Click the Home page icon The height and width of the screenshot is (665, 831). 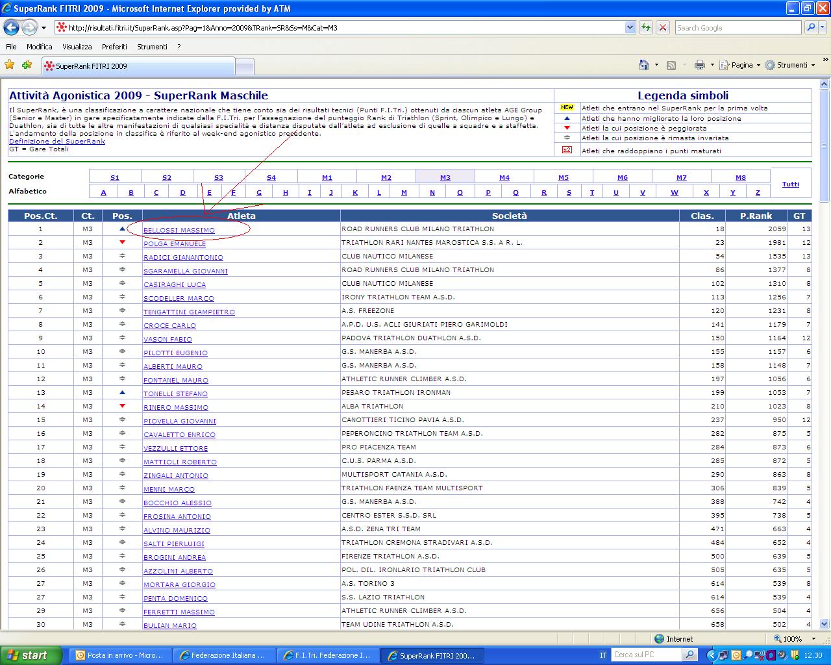click(x=644, y=65)
